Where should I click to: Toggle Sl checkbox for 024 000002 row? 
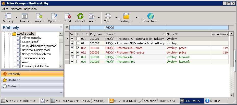coord(78,61)
